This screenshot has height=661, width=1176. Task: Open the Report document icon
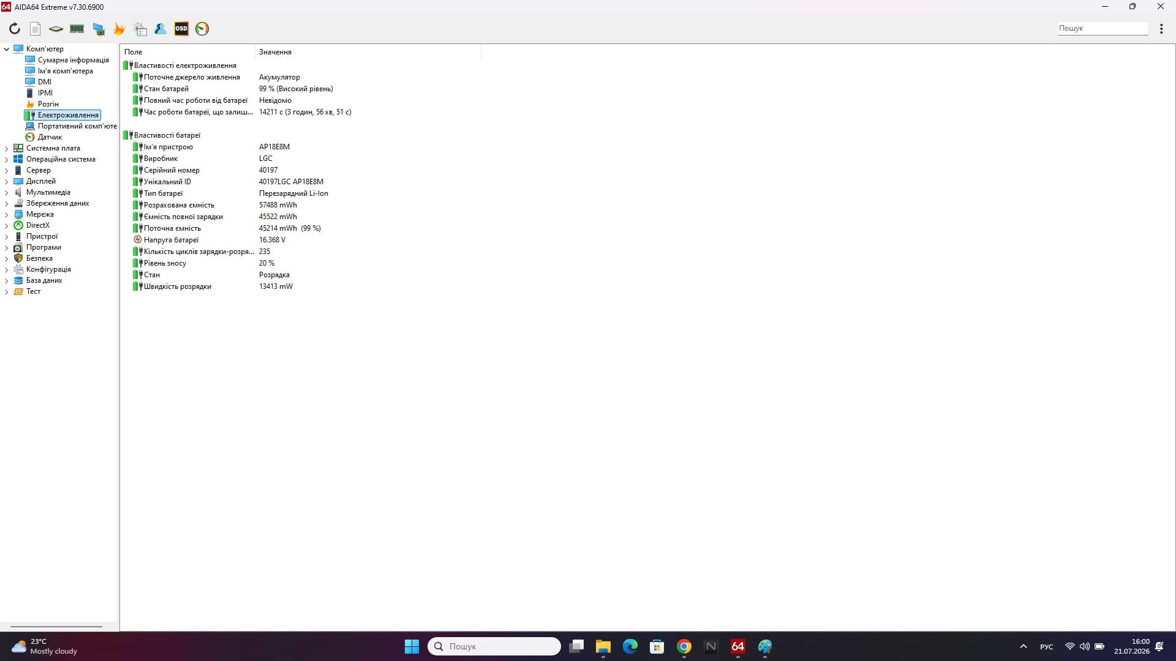[36, 29]
